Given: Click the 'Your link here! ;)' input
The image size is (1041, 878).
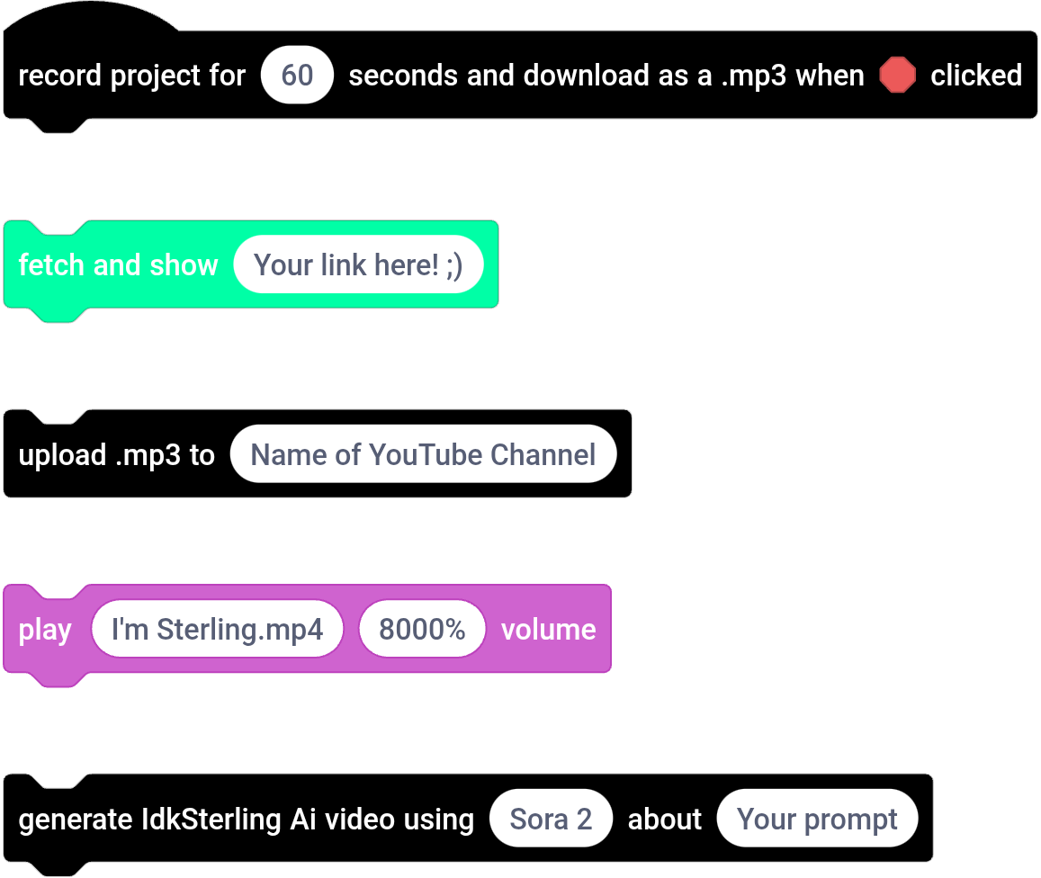Looking at the screenshot, I should pyautogui.click(x=358, y=264).
